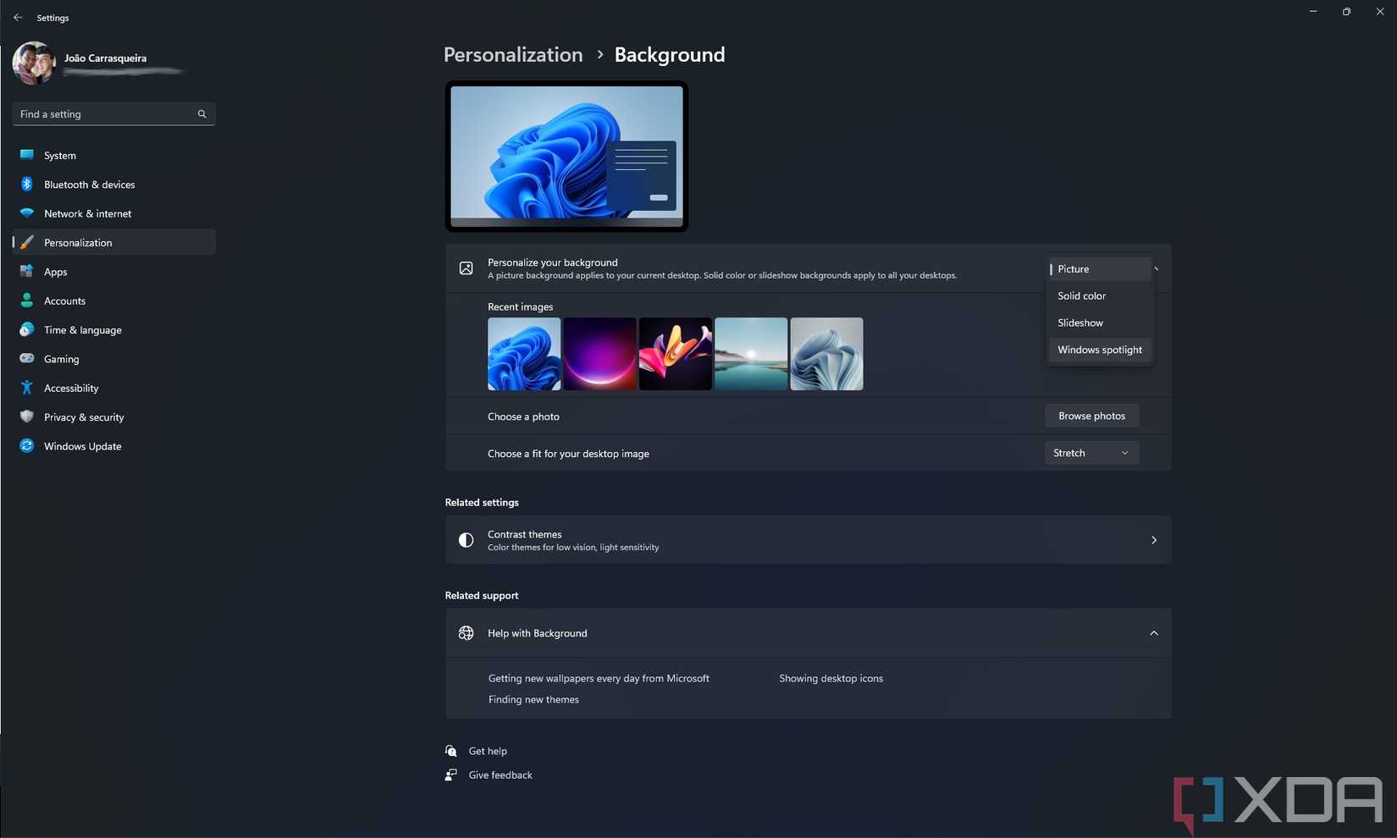
Task: Click the Privacy & security shield icon
Action: point(27,416)
